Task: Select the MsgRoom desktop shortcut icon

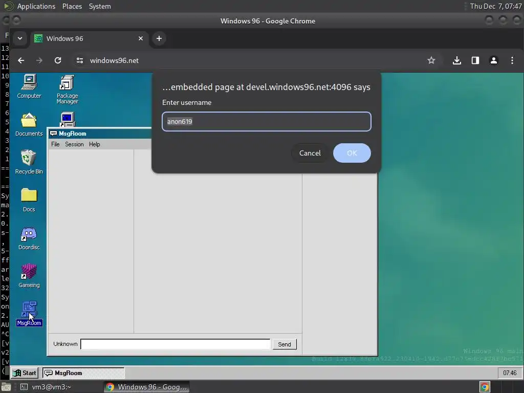Action: click(x=29, y=314)
